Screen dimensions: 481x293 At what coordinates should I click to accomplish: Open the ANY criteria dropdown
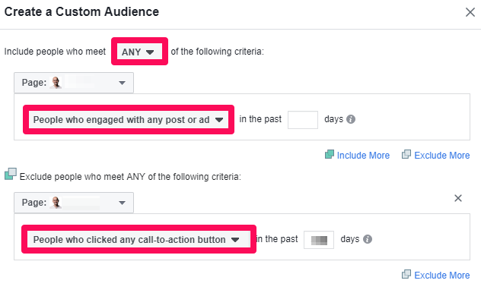(139, 52)
